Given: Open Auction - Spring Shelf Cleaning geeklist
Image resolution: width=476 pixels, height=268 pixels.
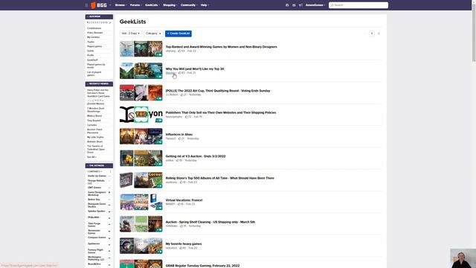Looking at the screenshot, I should click(210, 222).
